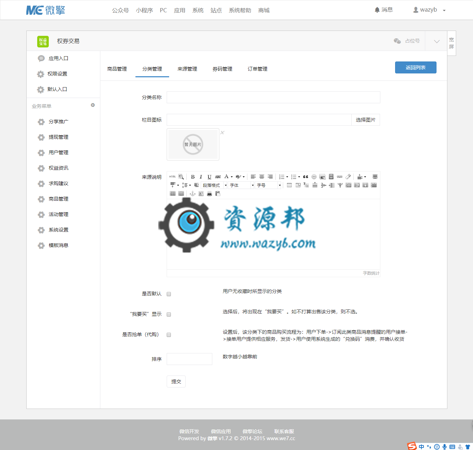The height and width of the screenshot is (450, 473).
Task: Delete table with toolbar icon
Action: pyautogui.click(x=298, y=185)
